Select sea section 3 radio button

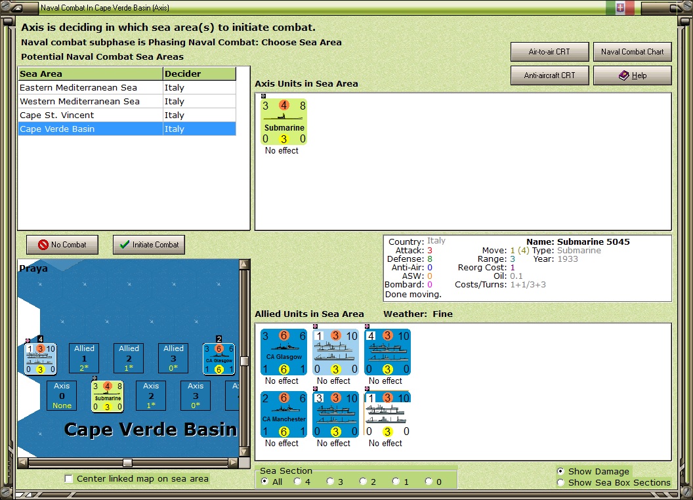330,482
